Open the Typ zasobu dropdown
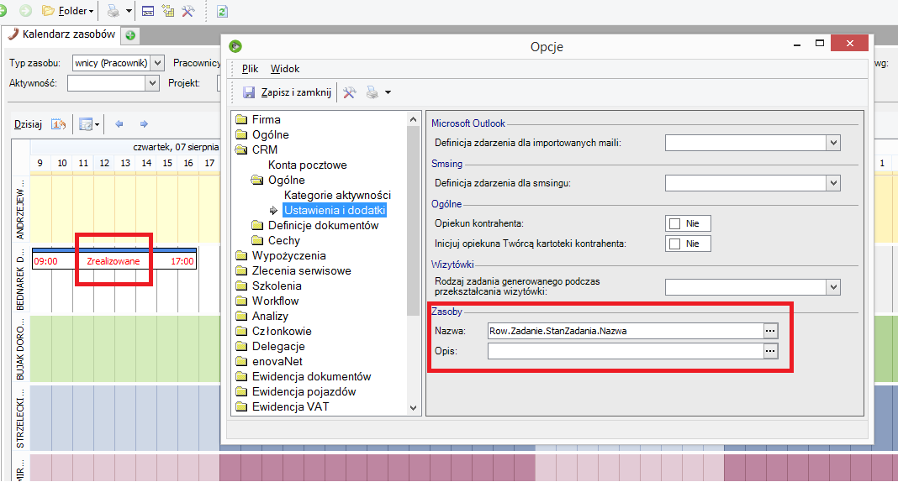This screenshot has height=482, width=898. pos(158,63)
